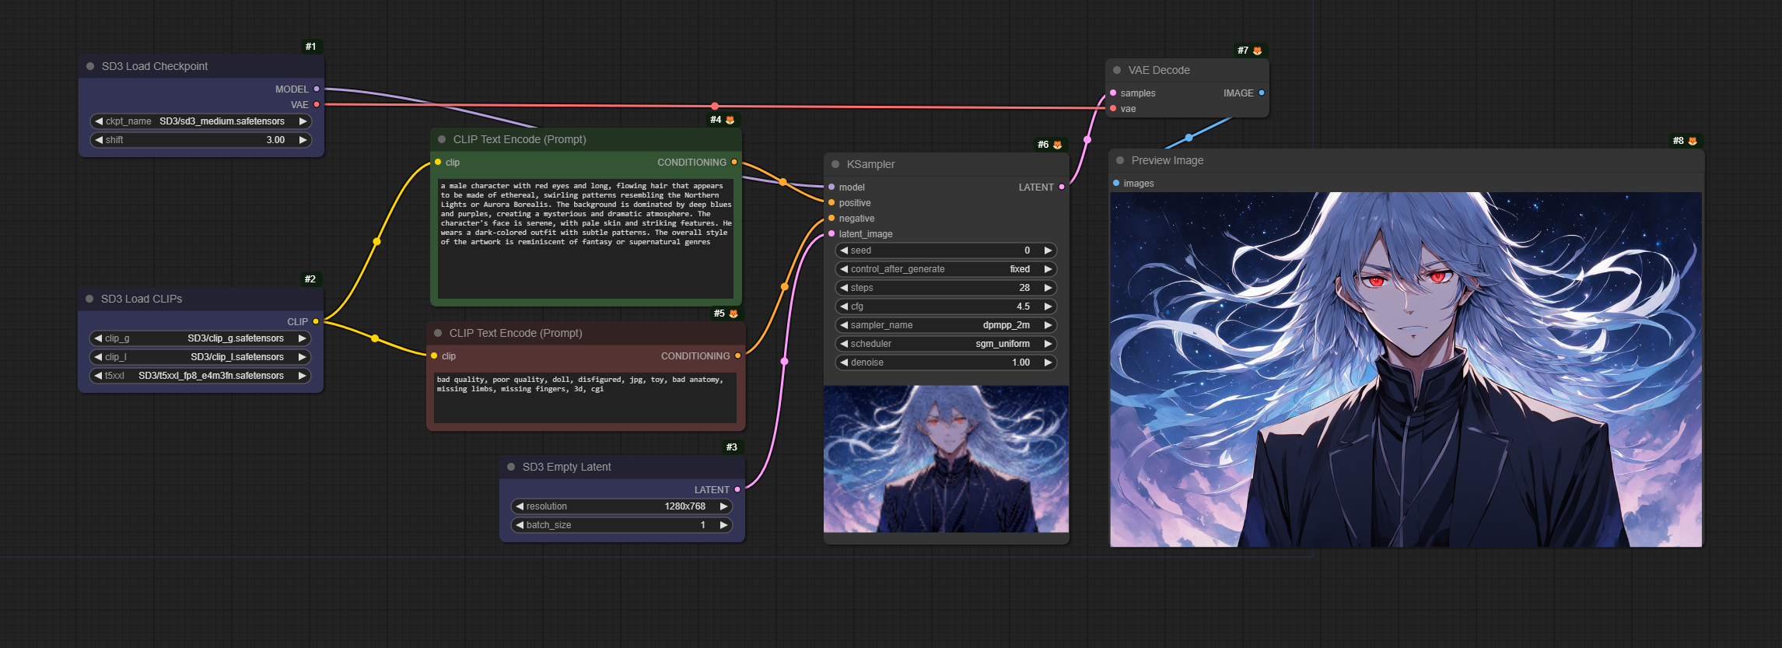Collapse the SD3 Empty Latent node via title dot
The width and height of the screenshot is (1782, 648).
(x=511, y=467)
